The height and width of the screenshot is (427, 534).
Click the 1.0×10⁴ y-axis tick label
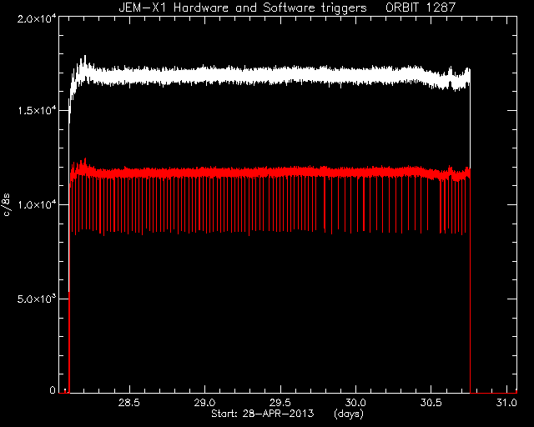[37, 204]
